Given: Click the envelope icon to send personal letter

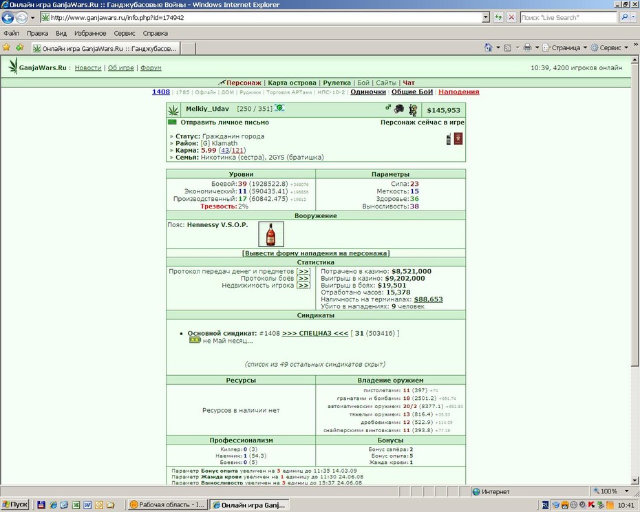Looking at the screenshot, I should (172, 122).
